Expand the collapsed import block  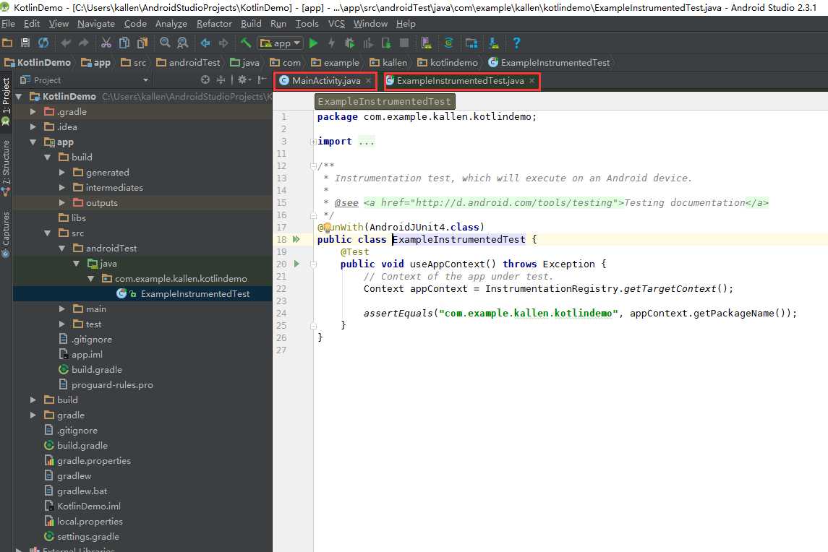pos(313,142)
